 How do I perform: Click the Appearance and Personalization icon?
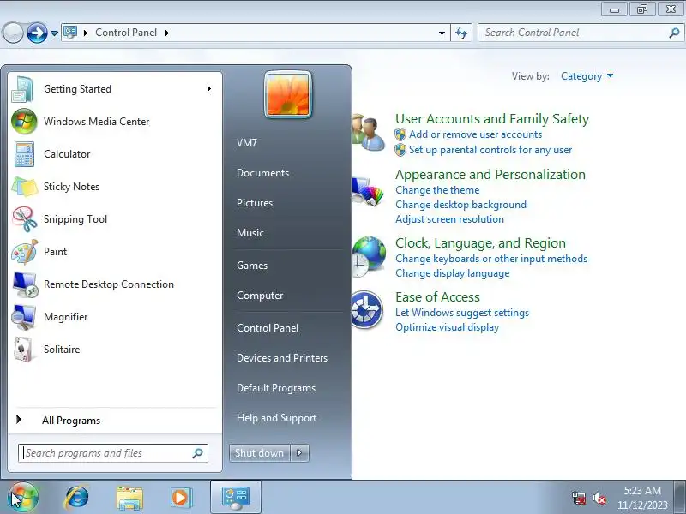point(368,191)
